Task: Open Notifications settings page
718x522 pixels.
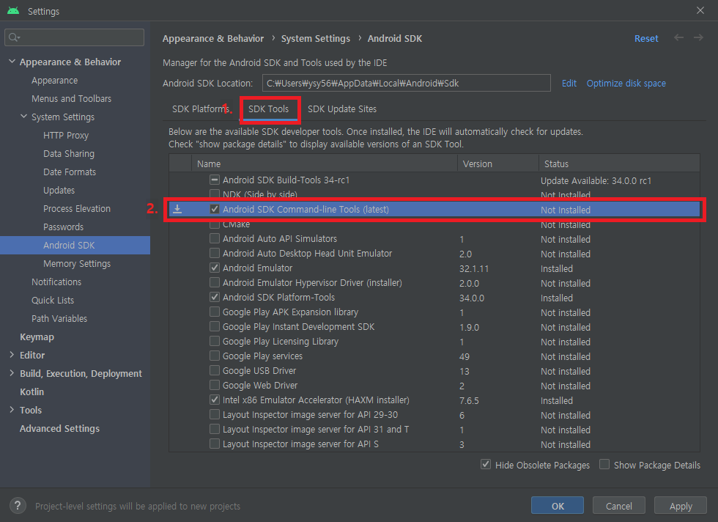Action: click(56, 282)
